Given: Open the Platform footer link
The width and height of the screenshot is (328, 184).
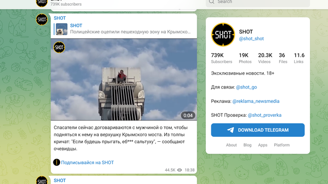Looking at the screenshot, I should tap(282, 145).
